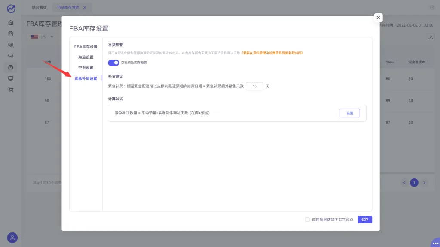Click the 保存 button
This screenshot has width=440, height=247.
tap(364, 220)
